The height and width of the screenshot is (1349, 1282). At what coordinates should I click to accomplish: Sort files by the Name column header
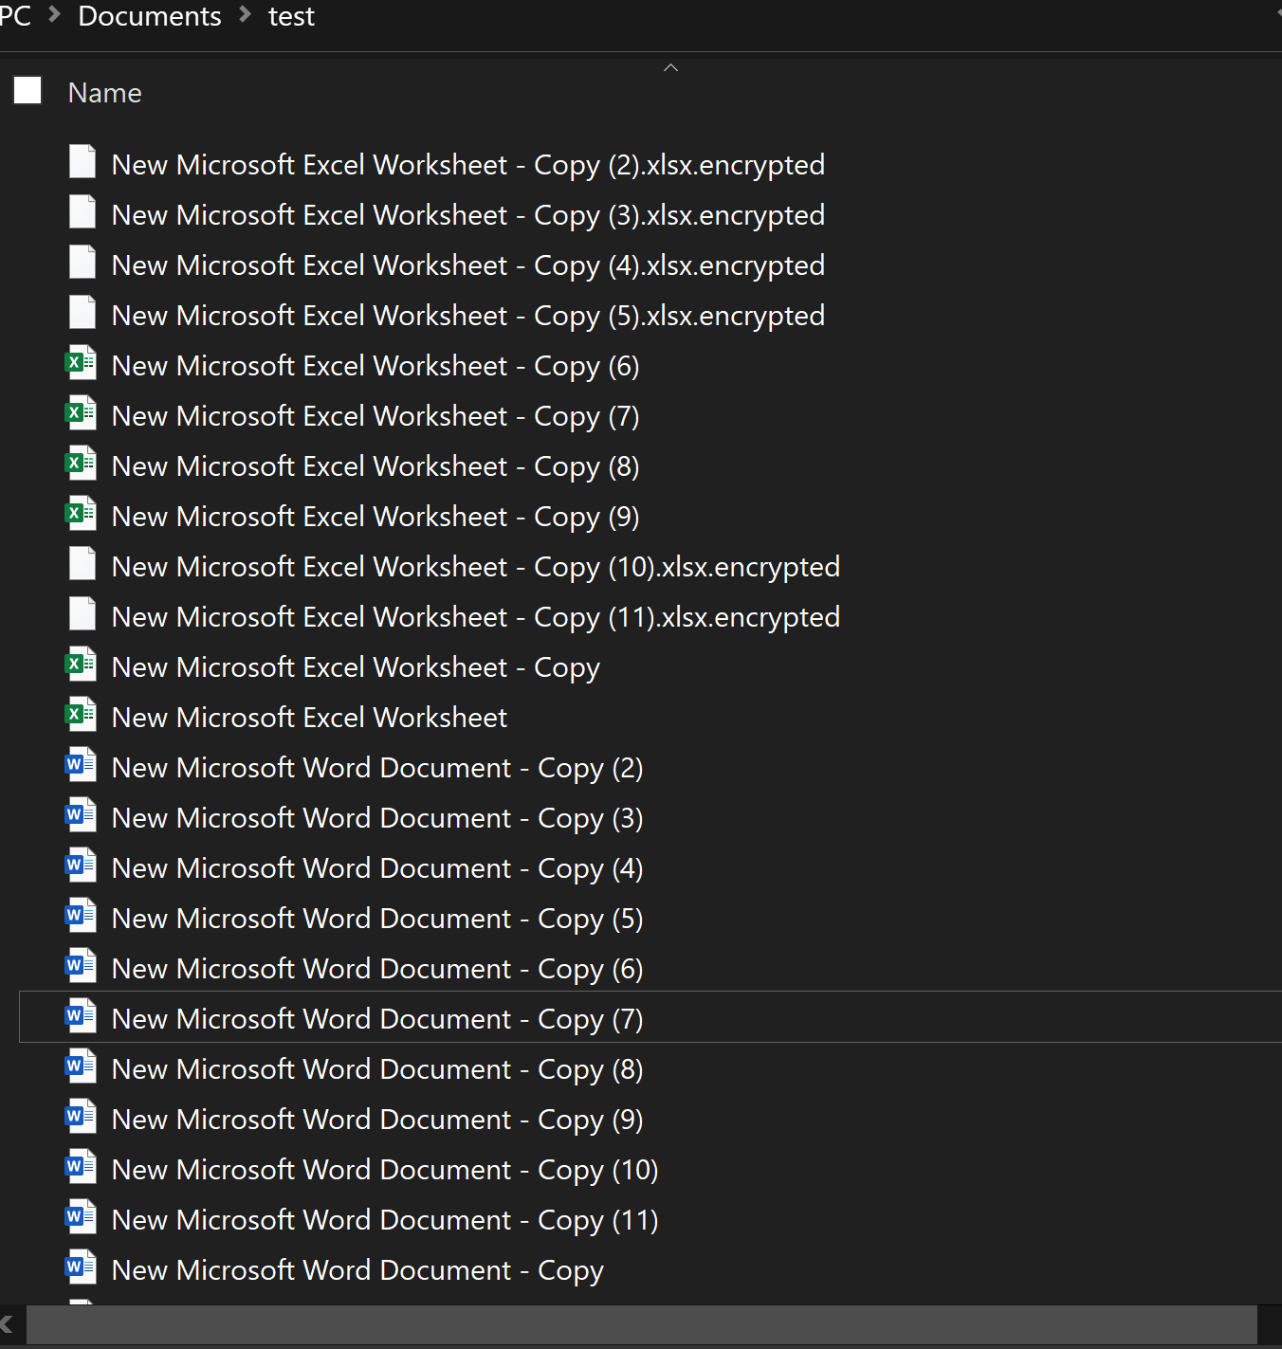pos(105,93)
